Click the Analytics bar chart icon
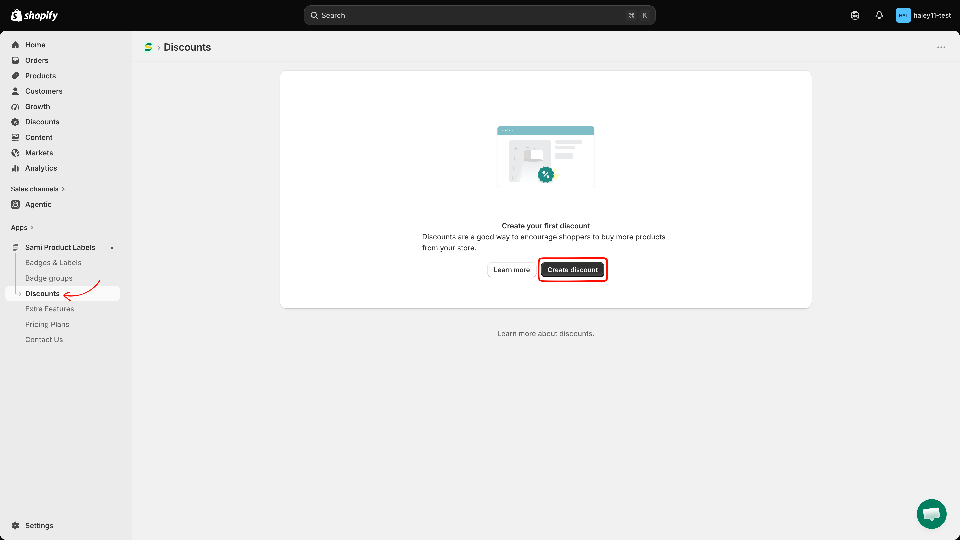This screenshot has width=960, height=540. [15, 168]
